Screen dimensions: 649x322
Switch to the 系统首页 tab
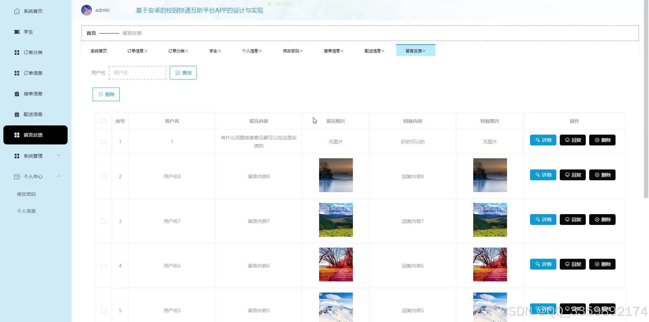click(99, 51)
